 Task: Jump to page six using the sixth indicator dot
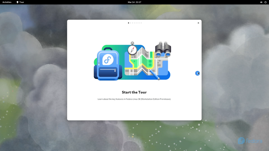[x=139, y=23]
